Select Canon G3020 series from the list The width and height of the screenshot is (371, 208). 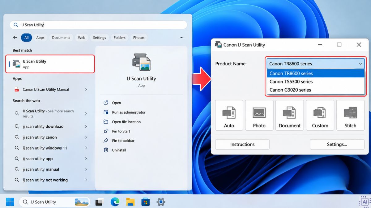pos(316,90)
